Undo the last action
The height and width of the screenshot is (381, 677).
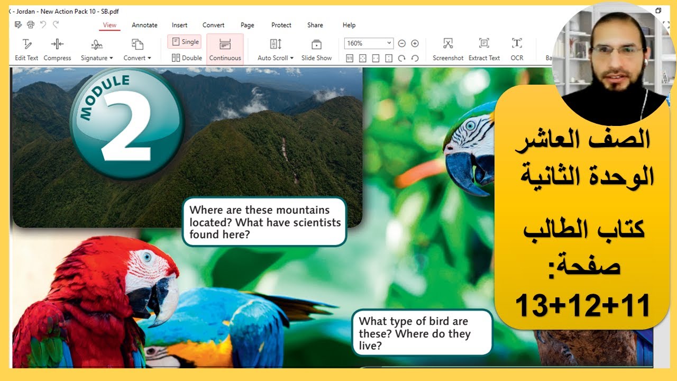pyautogui.click(x=43, y=24)
